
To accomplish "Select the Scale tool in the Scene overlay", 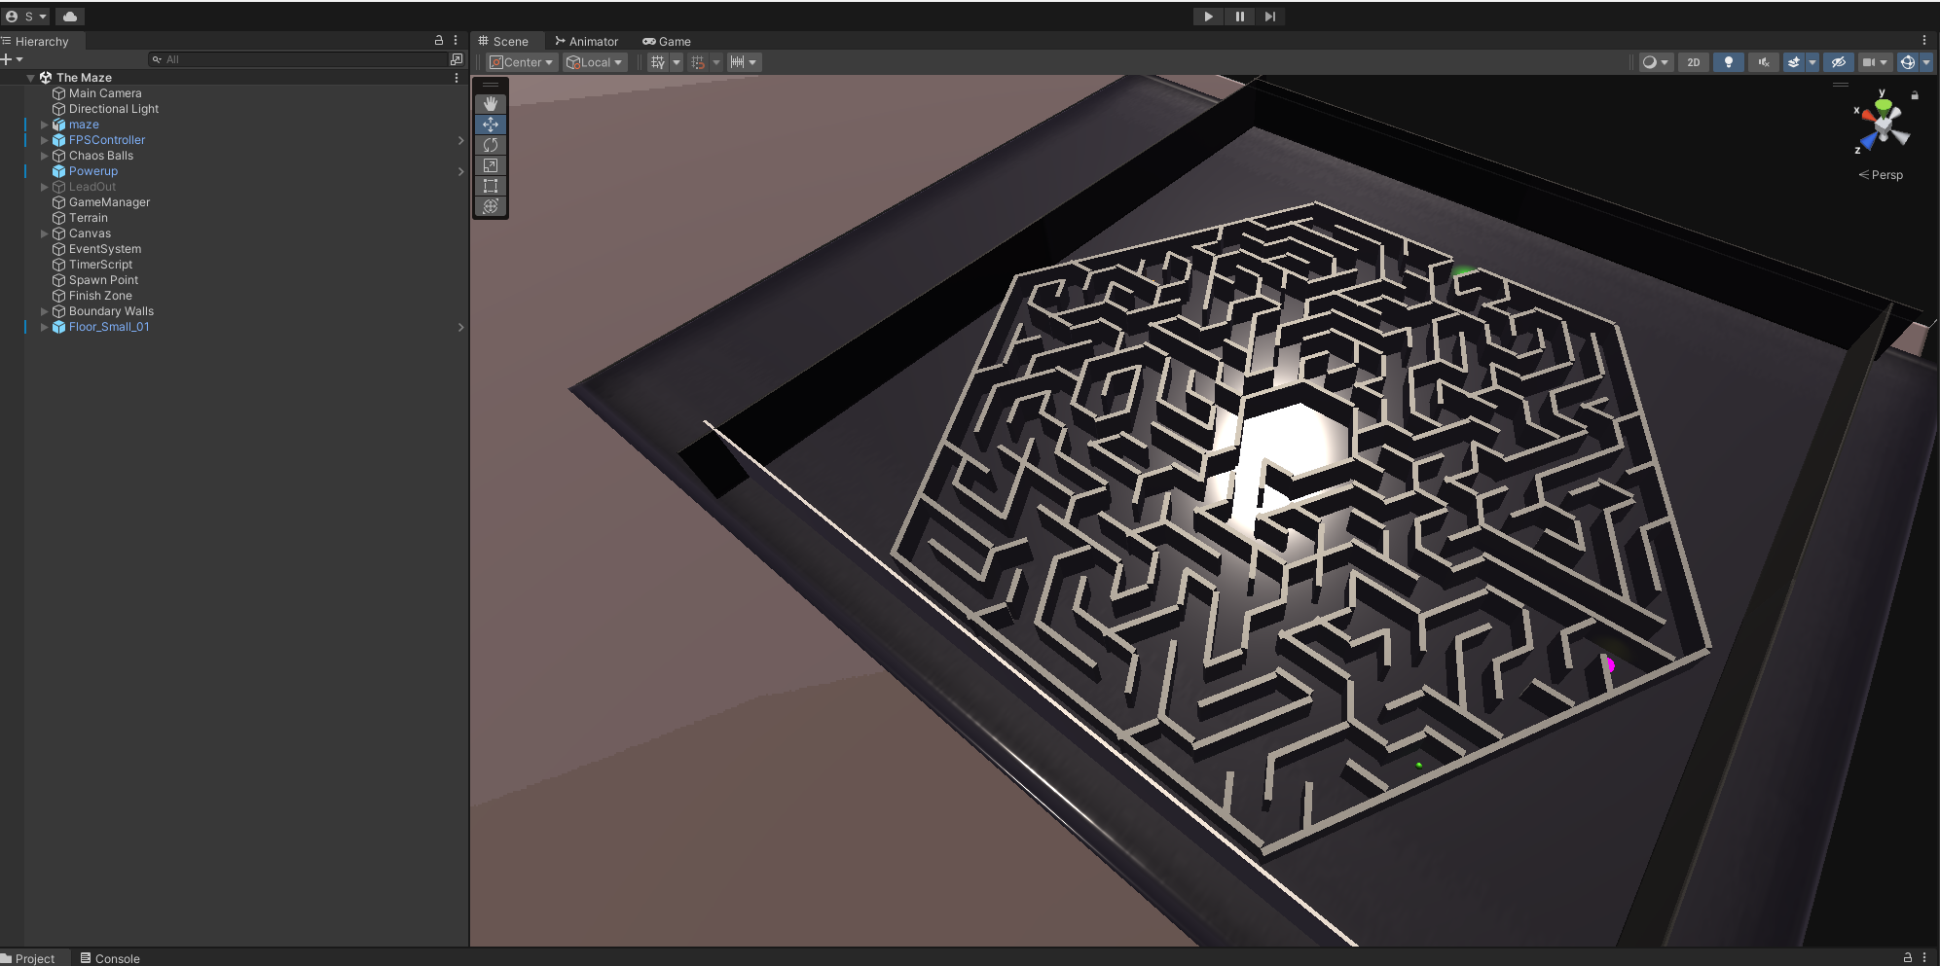I will coord(491,164).
